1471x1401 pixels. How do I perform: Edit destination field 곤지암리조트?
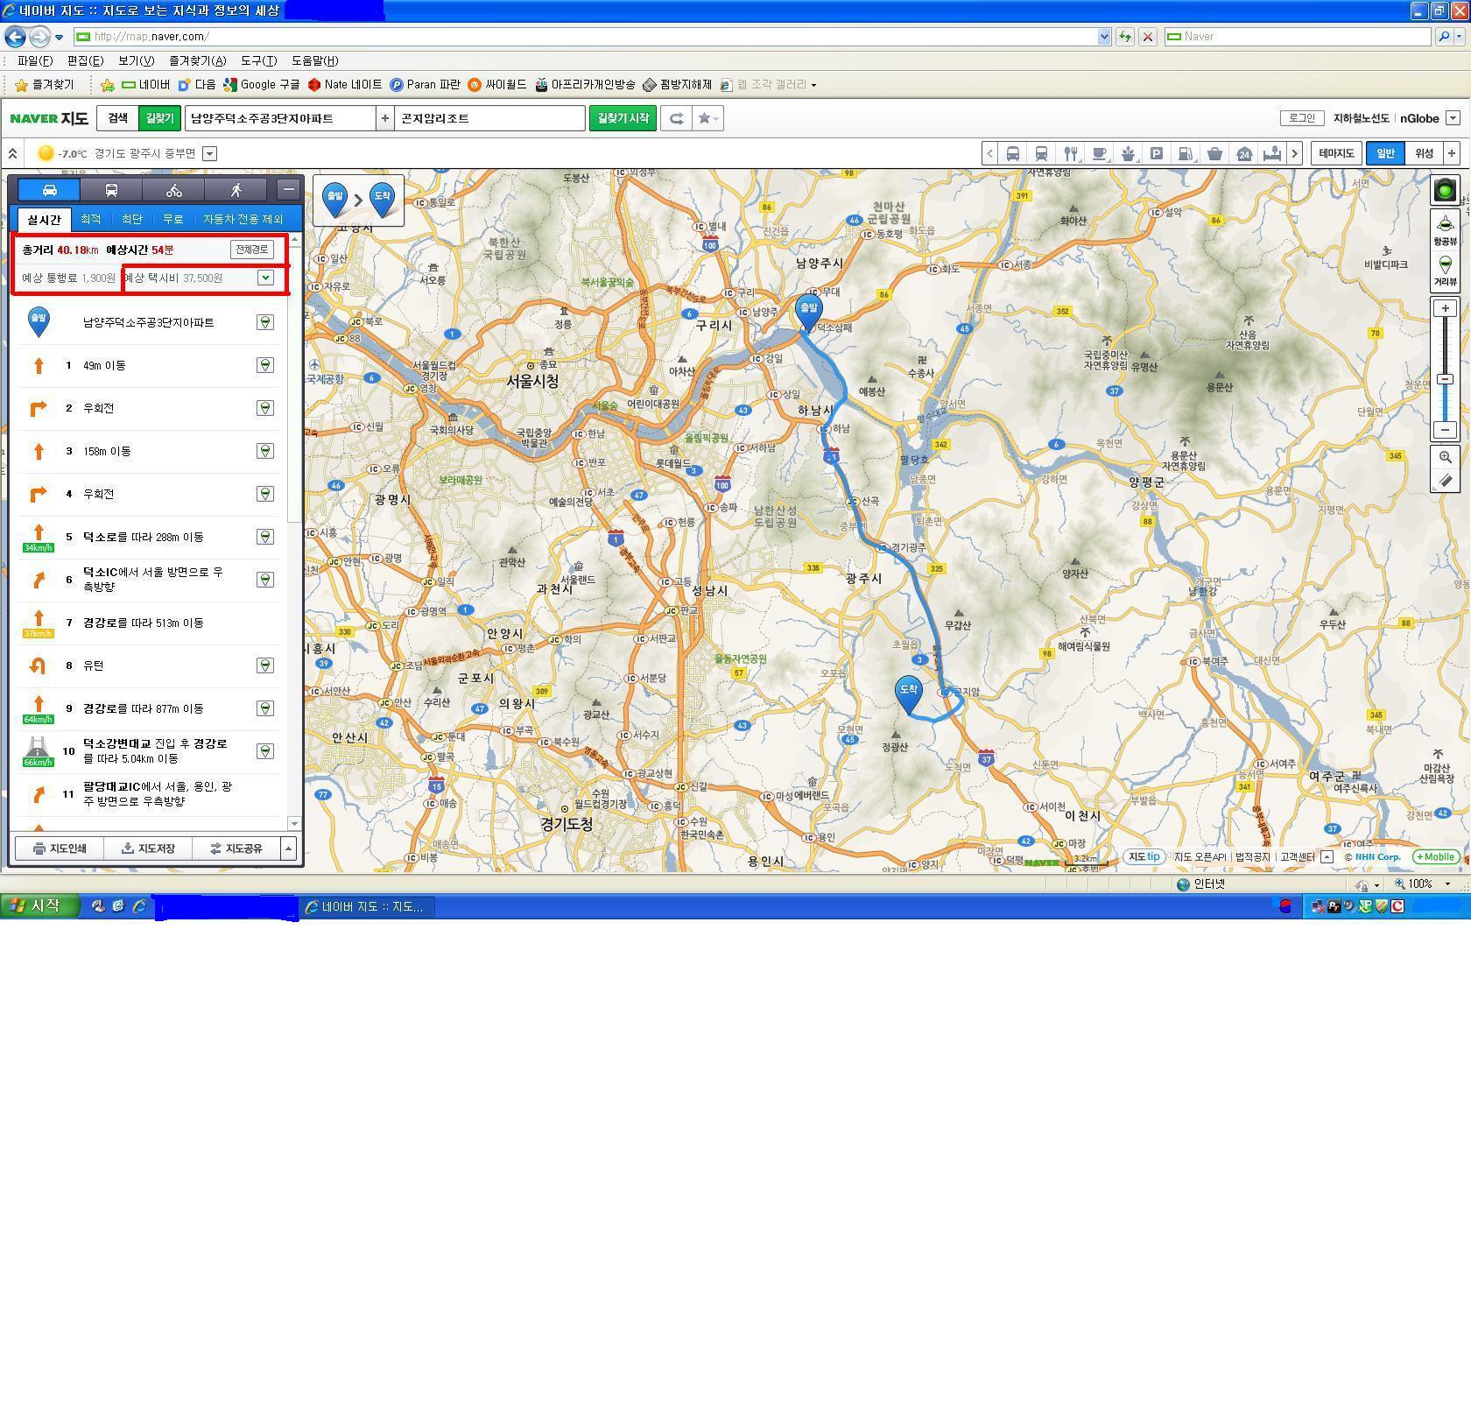[x=489, y=118]
